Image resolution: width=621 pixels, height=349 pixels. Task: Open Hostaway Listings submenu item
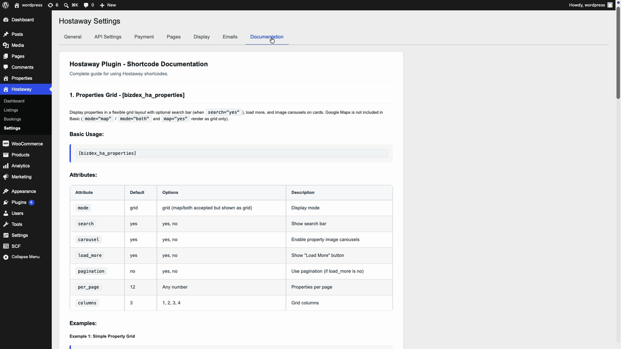[x=11, y=110]
